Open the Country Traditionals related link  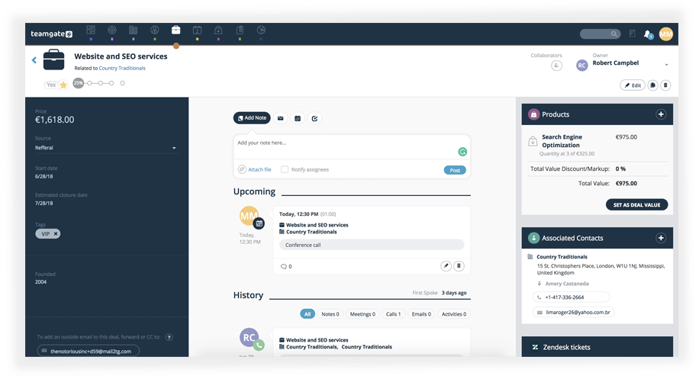coord(122,69)
